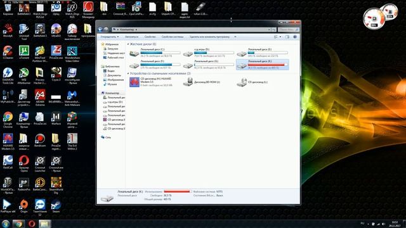The width and height of the screenshot is (406, 228).
Task: Launch UltraISO from the desktop
Action: tap(56, 30)
